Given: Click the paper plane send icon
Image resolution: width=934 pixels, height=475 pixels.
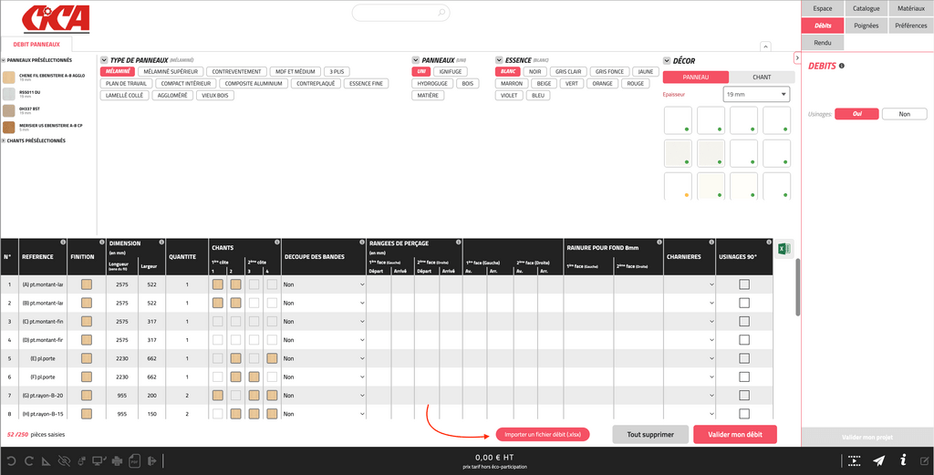Looking at the screenshot, I should click(878, 460).
